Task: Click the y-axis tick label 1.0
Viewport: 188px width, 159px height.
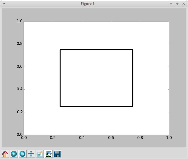Action: [20, 21]
